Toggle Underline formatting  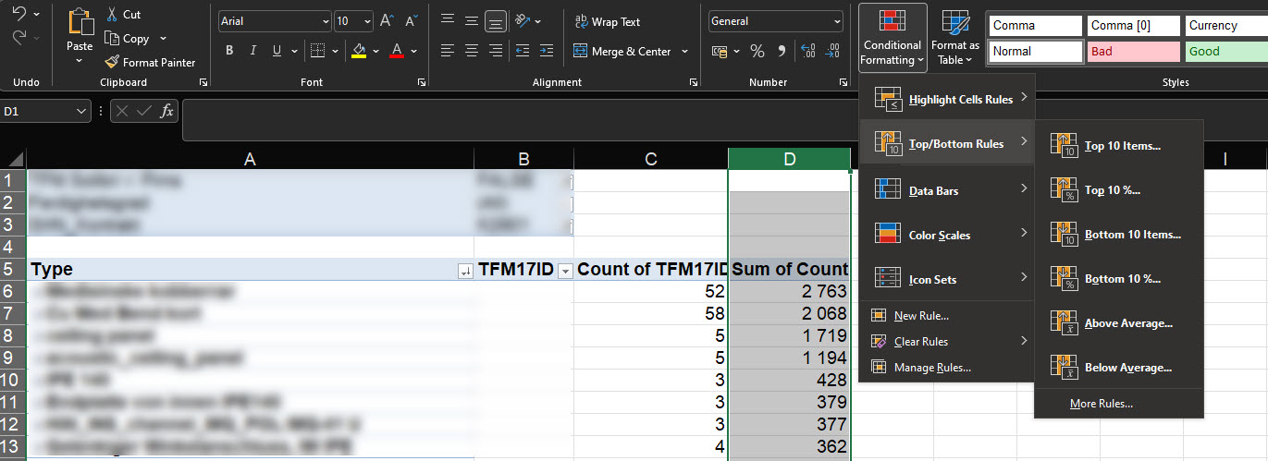tap(277, 51)
